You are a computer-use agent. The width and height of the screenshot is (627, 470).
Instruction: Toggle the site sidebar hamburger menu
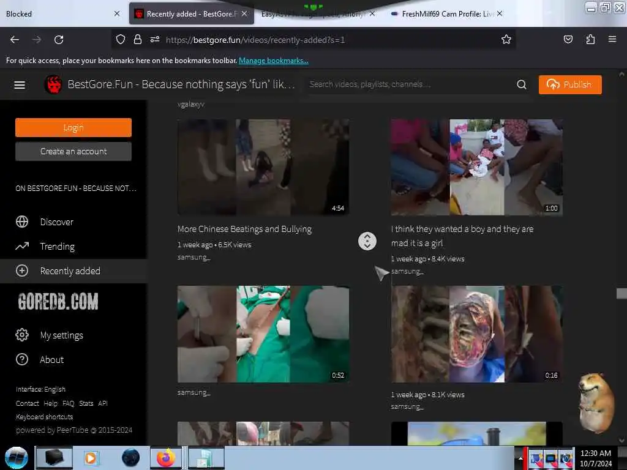tap(20, 84)
